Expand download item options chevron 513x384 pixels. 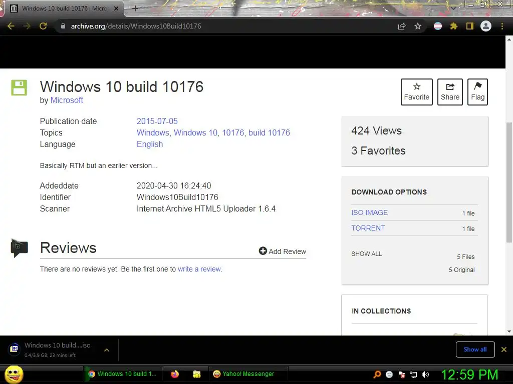[107, 349]
